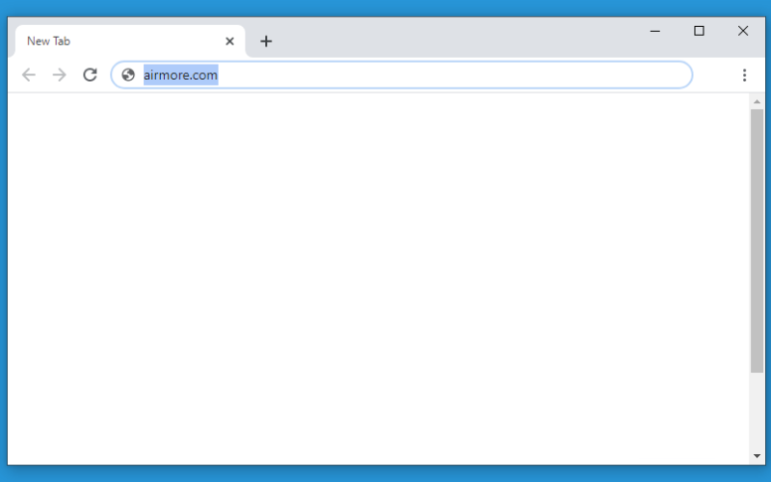
Task: Go forward using the forward arrow
Action: (59, 75)
